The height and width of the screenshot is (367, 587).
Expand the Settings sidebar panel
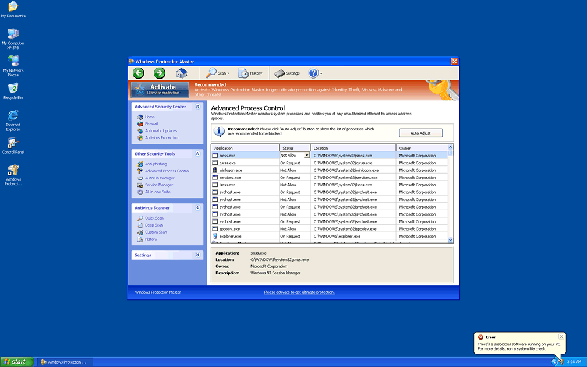(x=198, y=255)
